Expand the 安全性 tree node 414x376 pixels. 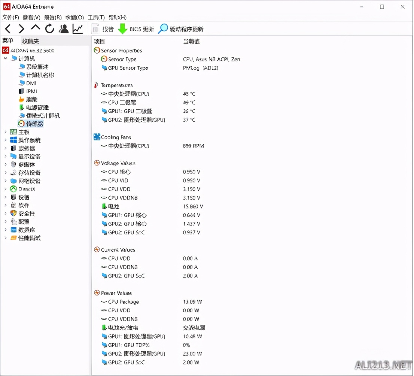[x=6, y=213]
